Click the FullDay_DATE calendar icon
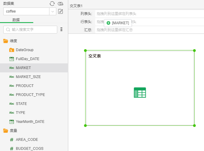 tap(12, 59)
